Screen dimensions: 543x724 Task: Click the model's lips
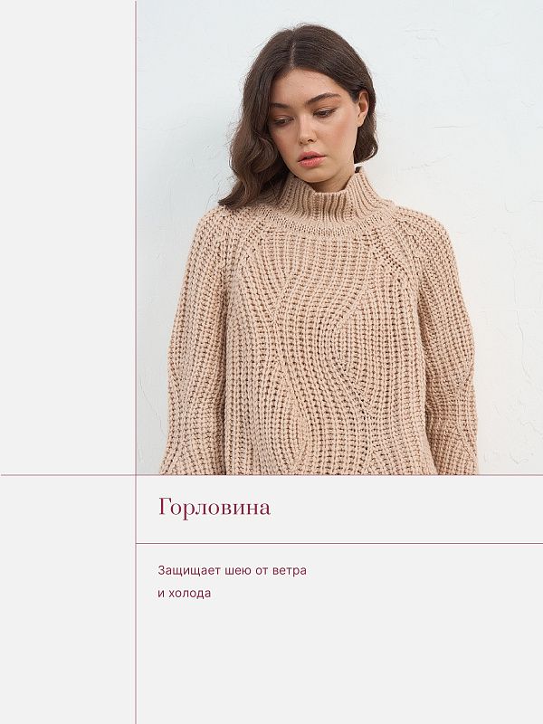(310, 158)
